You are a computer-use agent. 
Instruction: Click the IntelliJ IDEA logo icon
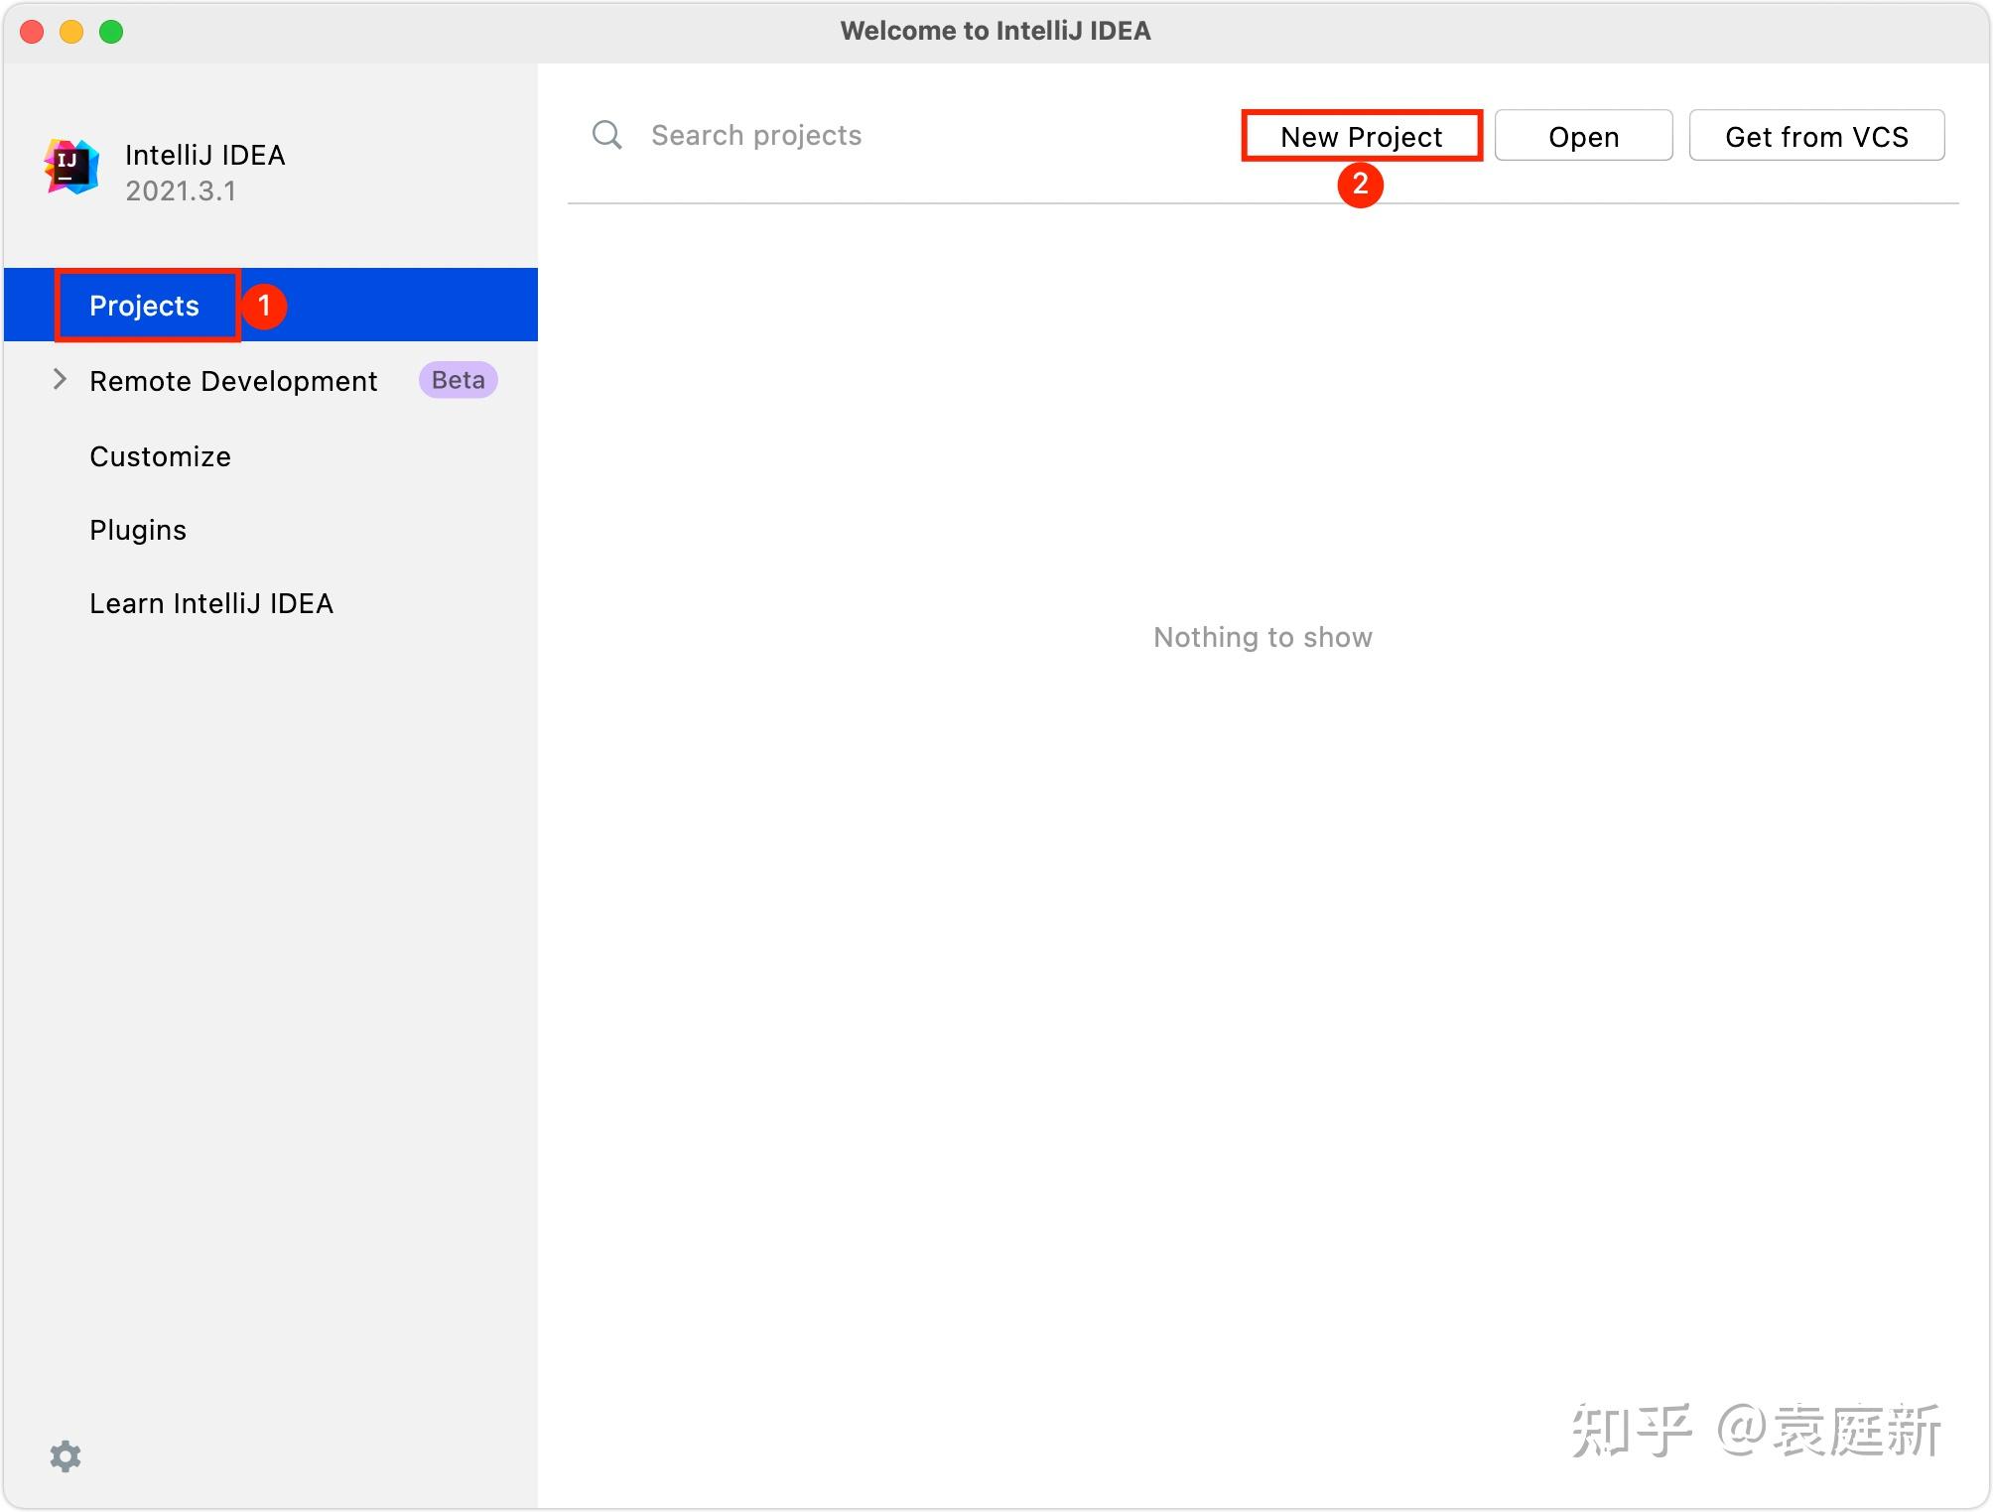(x=71, y=168)
